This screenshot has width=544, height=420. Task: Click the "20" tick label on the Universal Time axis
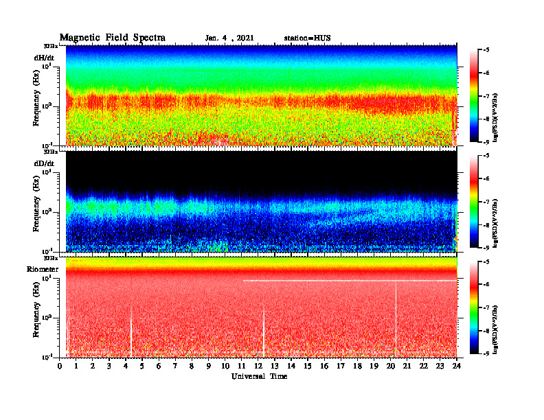click(391, 366)
